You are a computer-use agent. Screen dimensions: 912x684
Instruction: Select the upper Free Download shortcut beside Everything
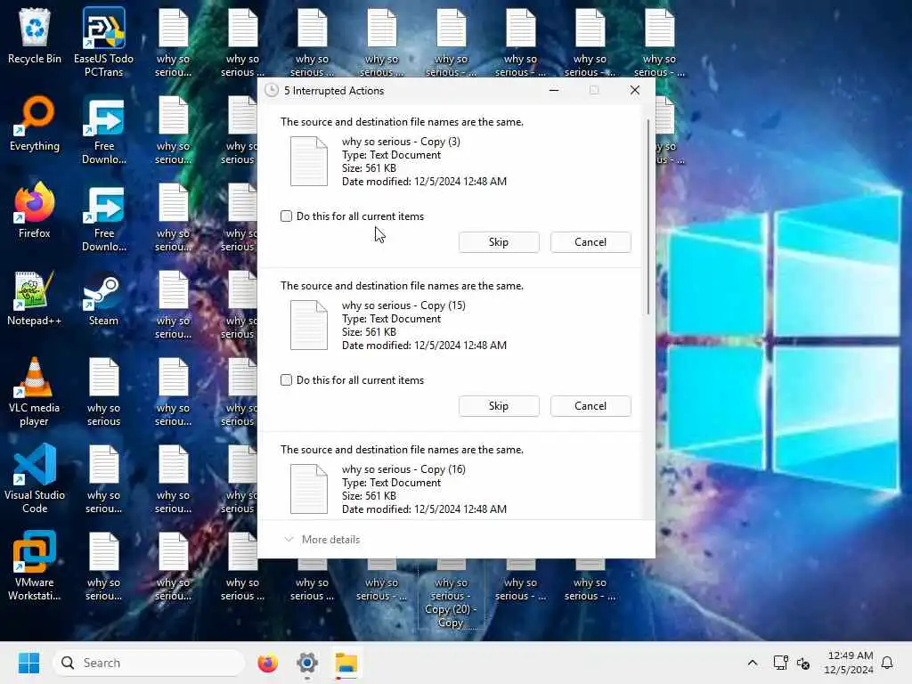click(103, 130)
